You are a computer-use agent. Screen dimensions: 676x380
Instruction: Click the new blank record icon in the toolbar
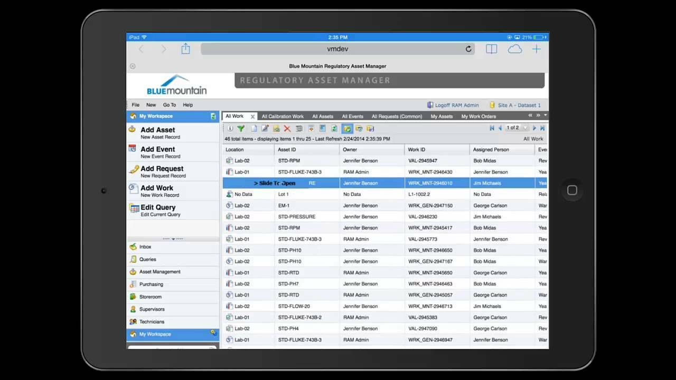tap(253, 128)
